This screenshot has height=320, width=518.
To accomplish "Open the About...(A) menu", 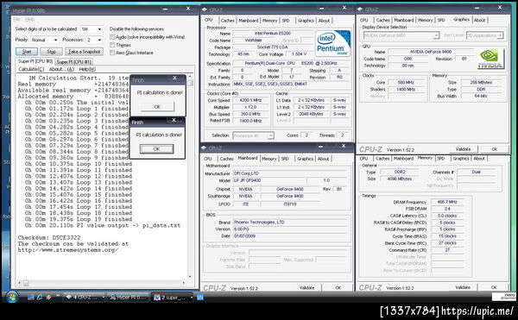I will pos(61,69).
